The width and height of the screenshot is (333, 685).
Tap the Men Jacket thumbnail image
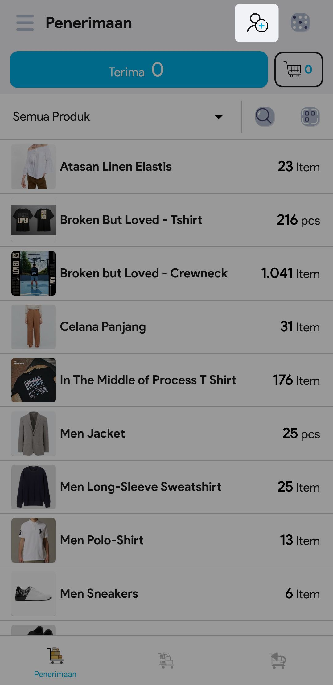click(x=34, y=434)
